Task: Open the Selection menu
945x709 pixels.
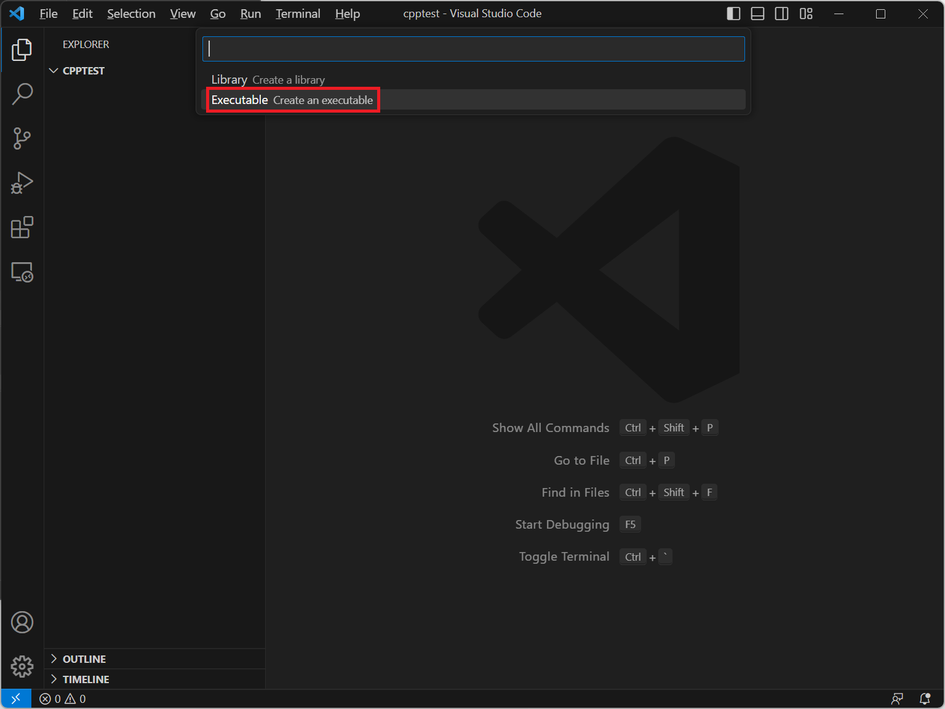Action: pos(131,14)
